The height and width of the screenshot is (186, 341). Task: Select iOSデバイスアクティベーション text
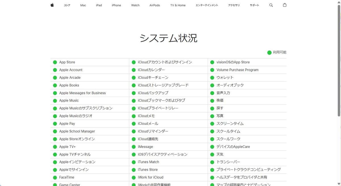tap(163, 154)
